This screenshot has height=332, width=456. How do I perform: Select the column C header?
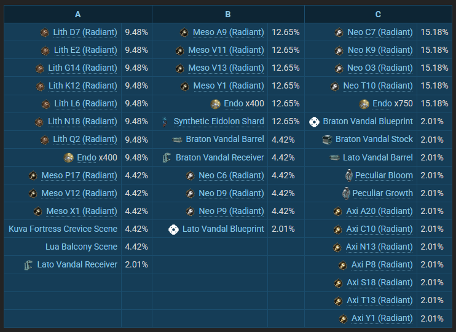[x=378, y=14]
